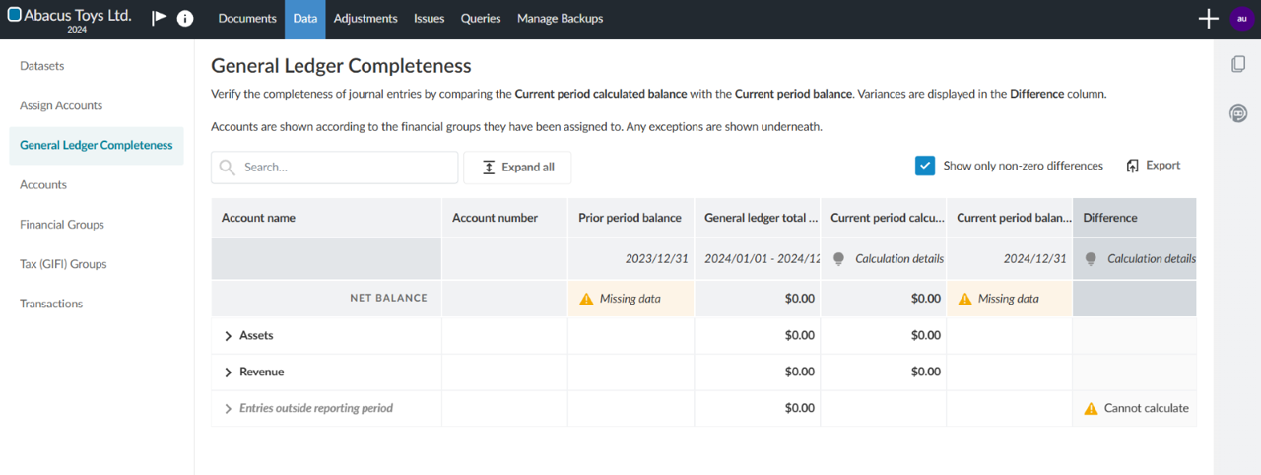
Task: Click the Account name column header
Action: [x=326, y=218]
